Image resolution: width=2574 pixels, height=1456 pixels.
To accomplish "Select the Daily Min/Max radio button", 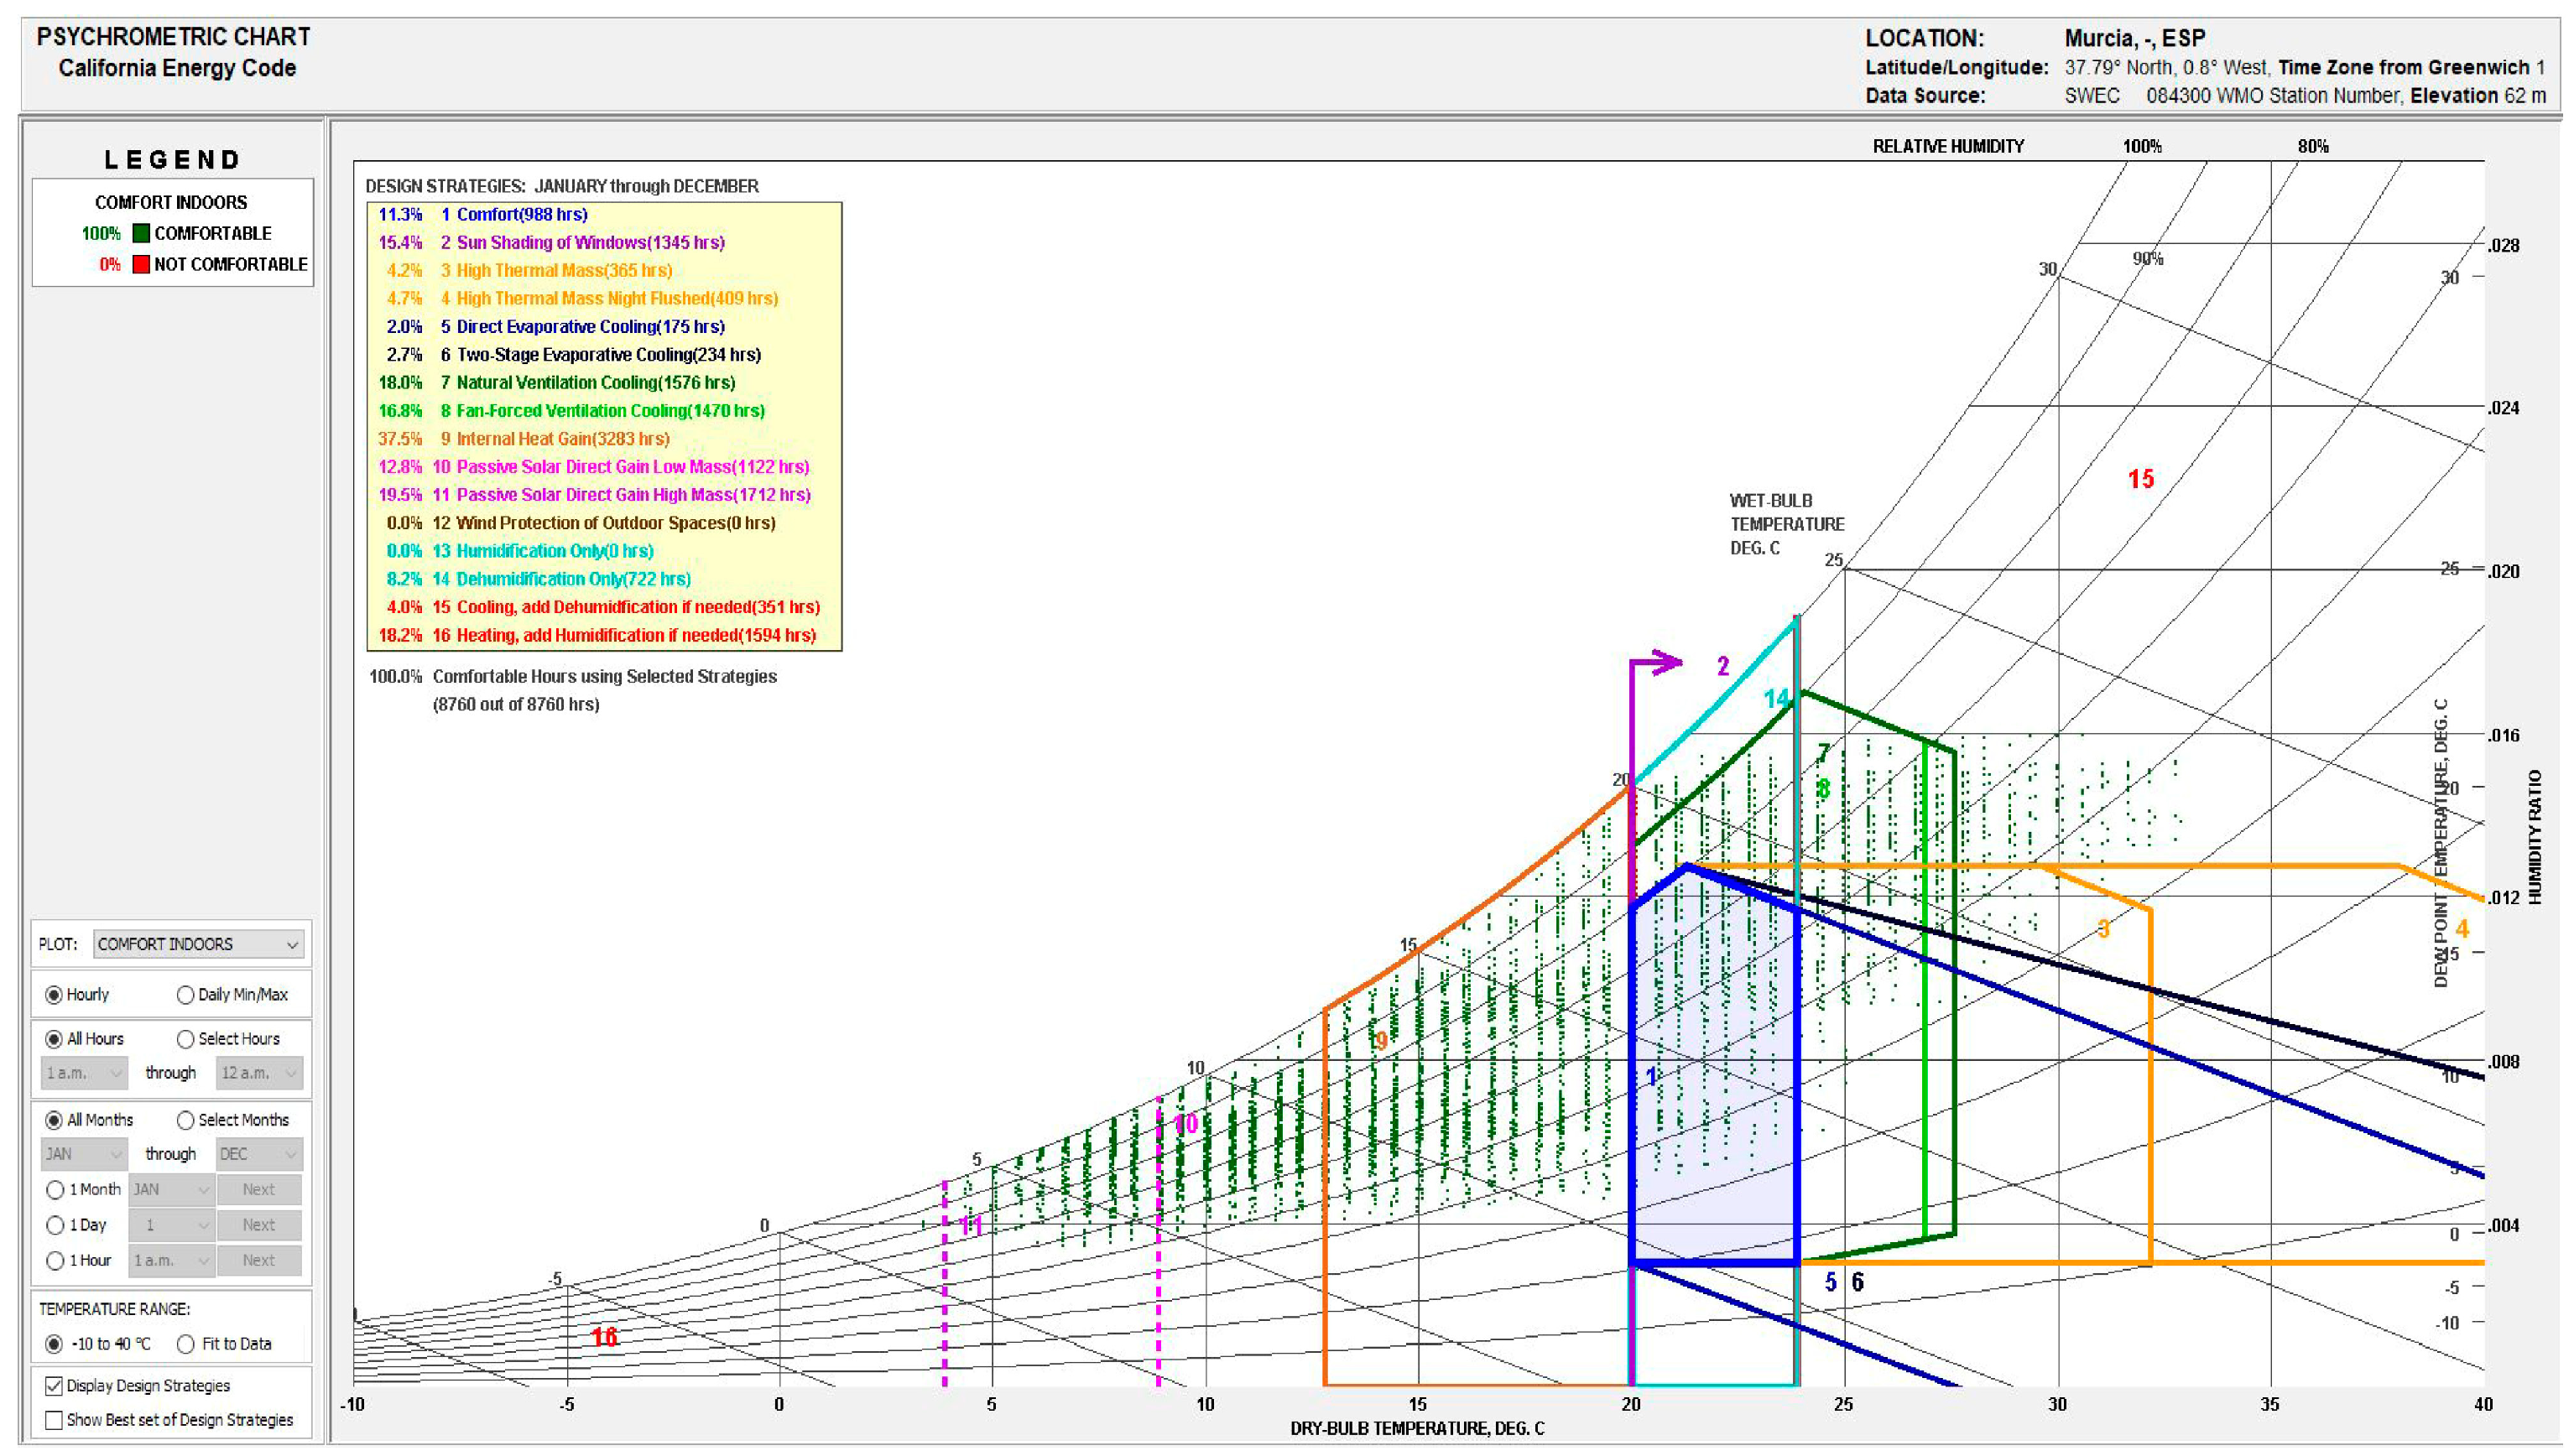I will [x=185, y=995].
